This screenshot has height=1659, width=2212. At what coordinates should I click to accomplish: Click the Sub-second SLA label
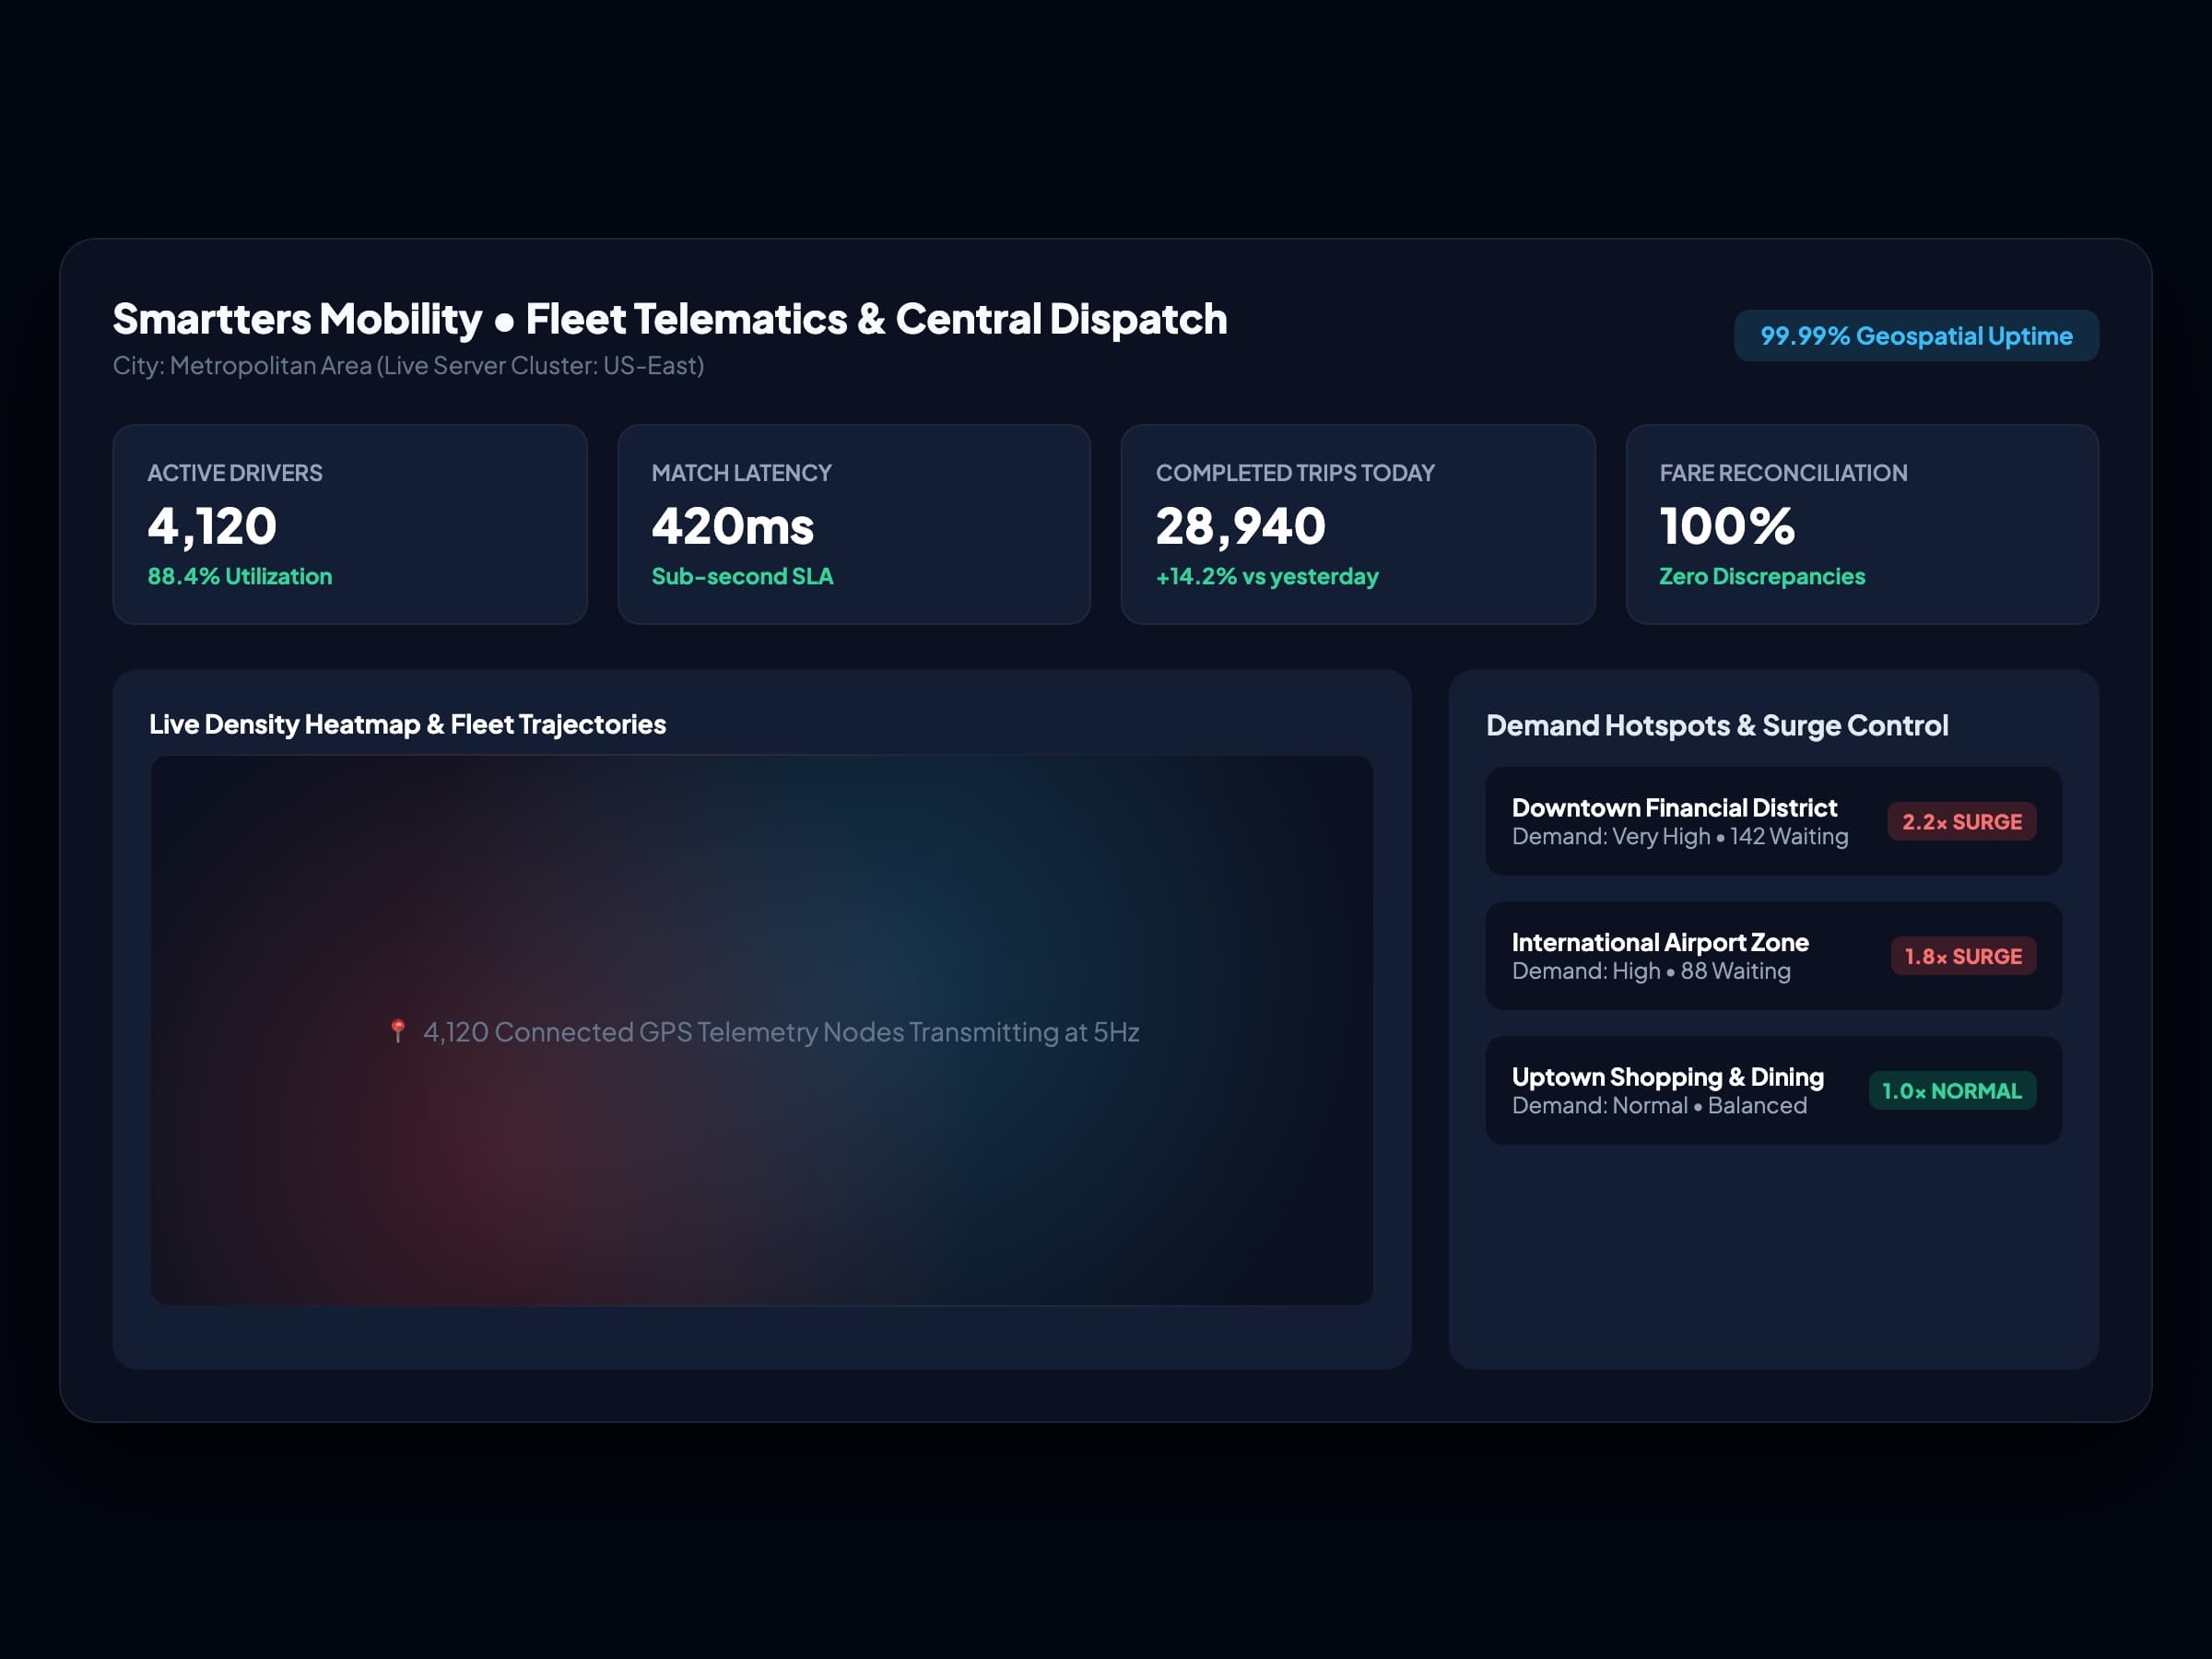click(x=742, y=576)
